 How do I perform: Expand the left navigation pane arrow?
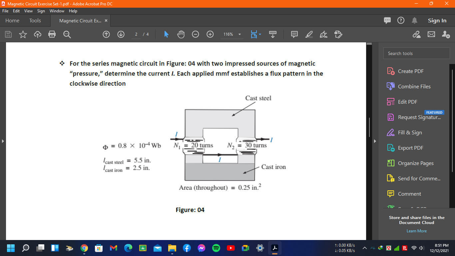(3, 141)
